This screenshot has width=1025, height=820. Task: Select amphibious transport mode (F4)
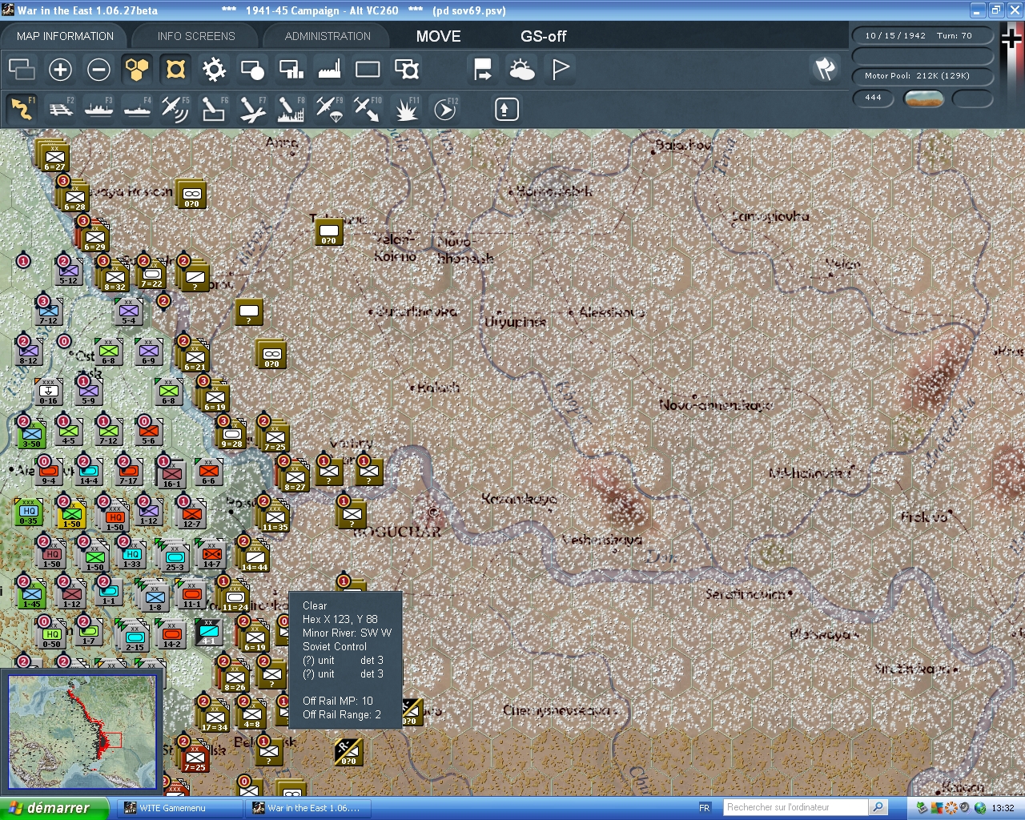[137, 108]
